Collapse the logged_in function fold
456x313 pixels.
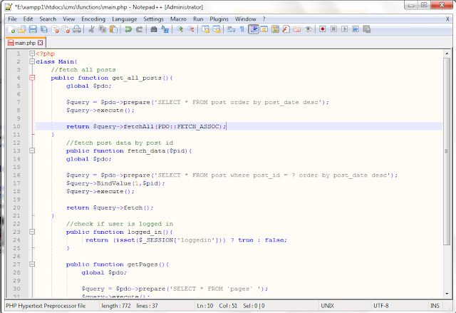(x=32, y=232)
